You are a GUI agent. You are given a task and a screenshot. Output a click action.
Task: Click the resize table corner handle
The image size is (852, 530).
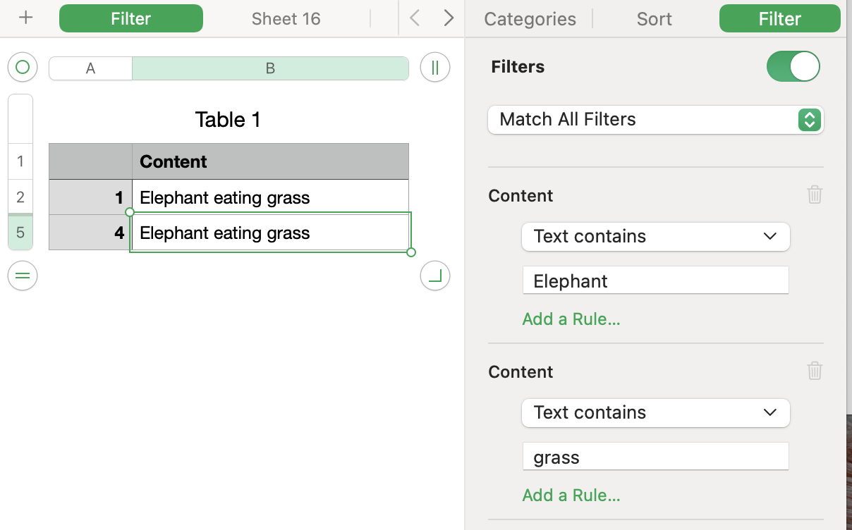[x=435, y=276]
